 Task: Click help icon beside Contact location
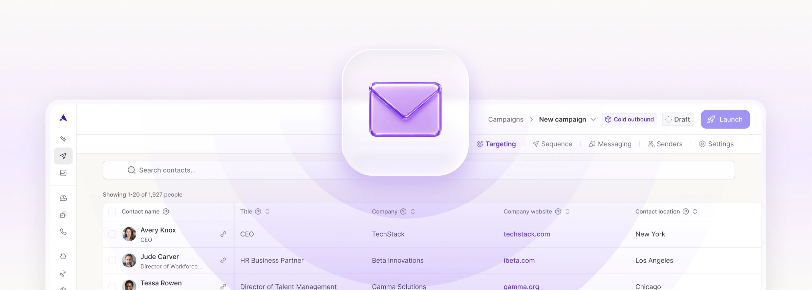pyautogui.click(x=686, y=211)
